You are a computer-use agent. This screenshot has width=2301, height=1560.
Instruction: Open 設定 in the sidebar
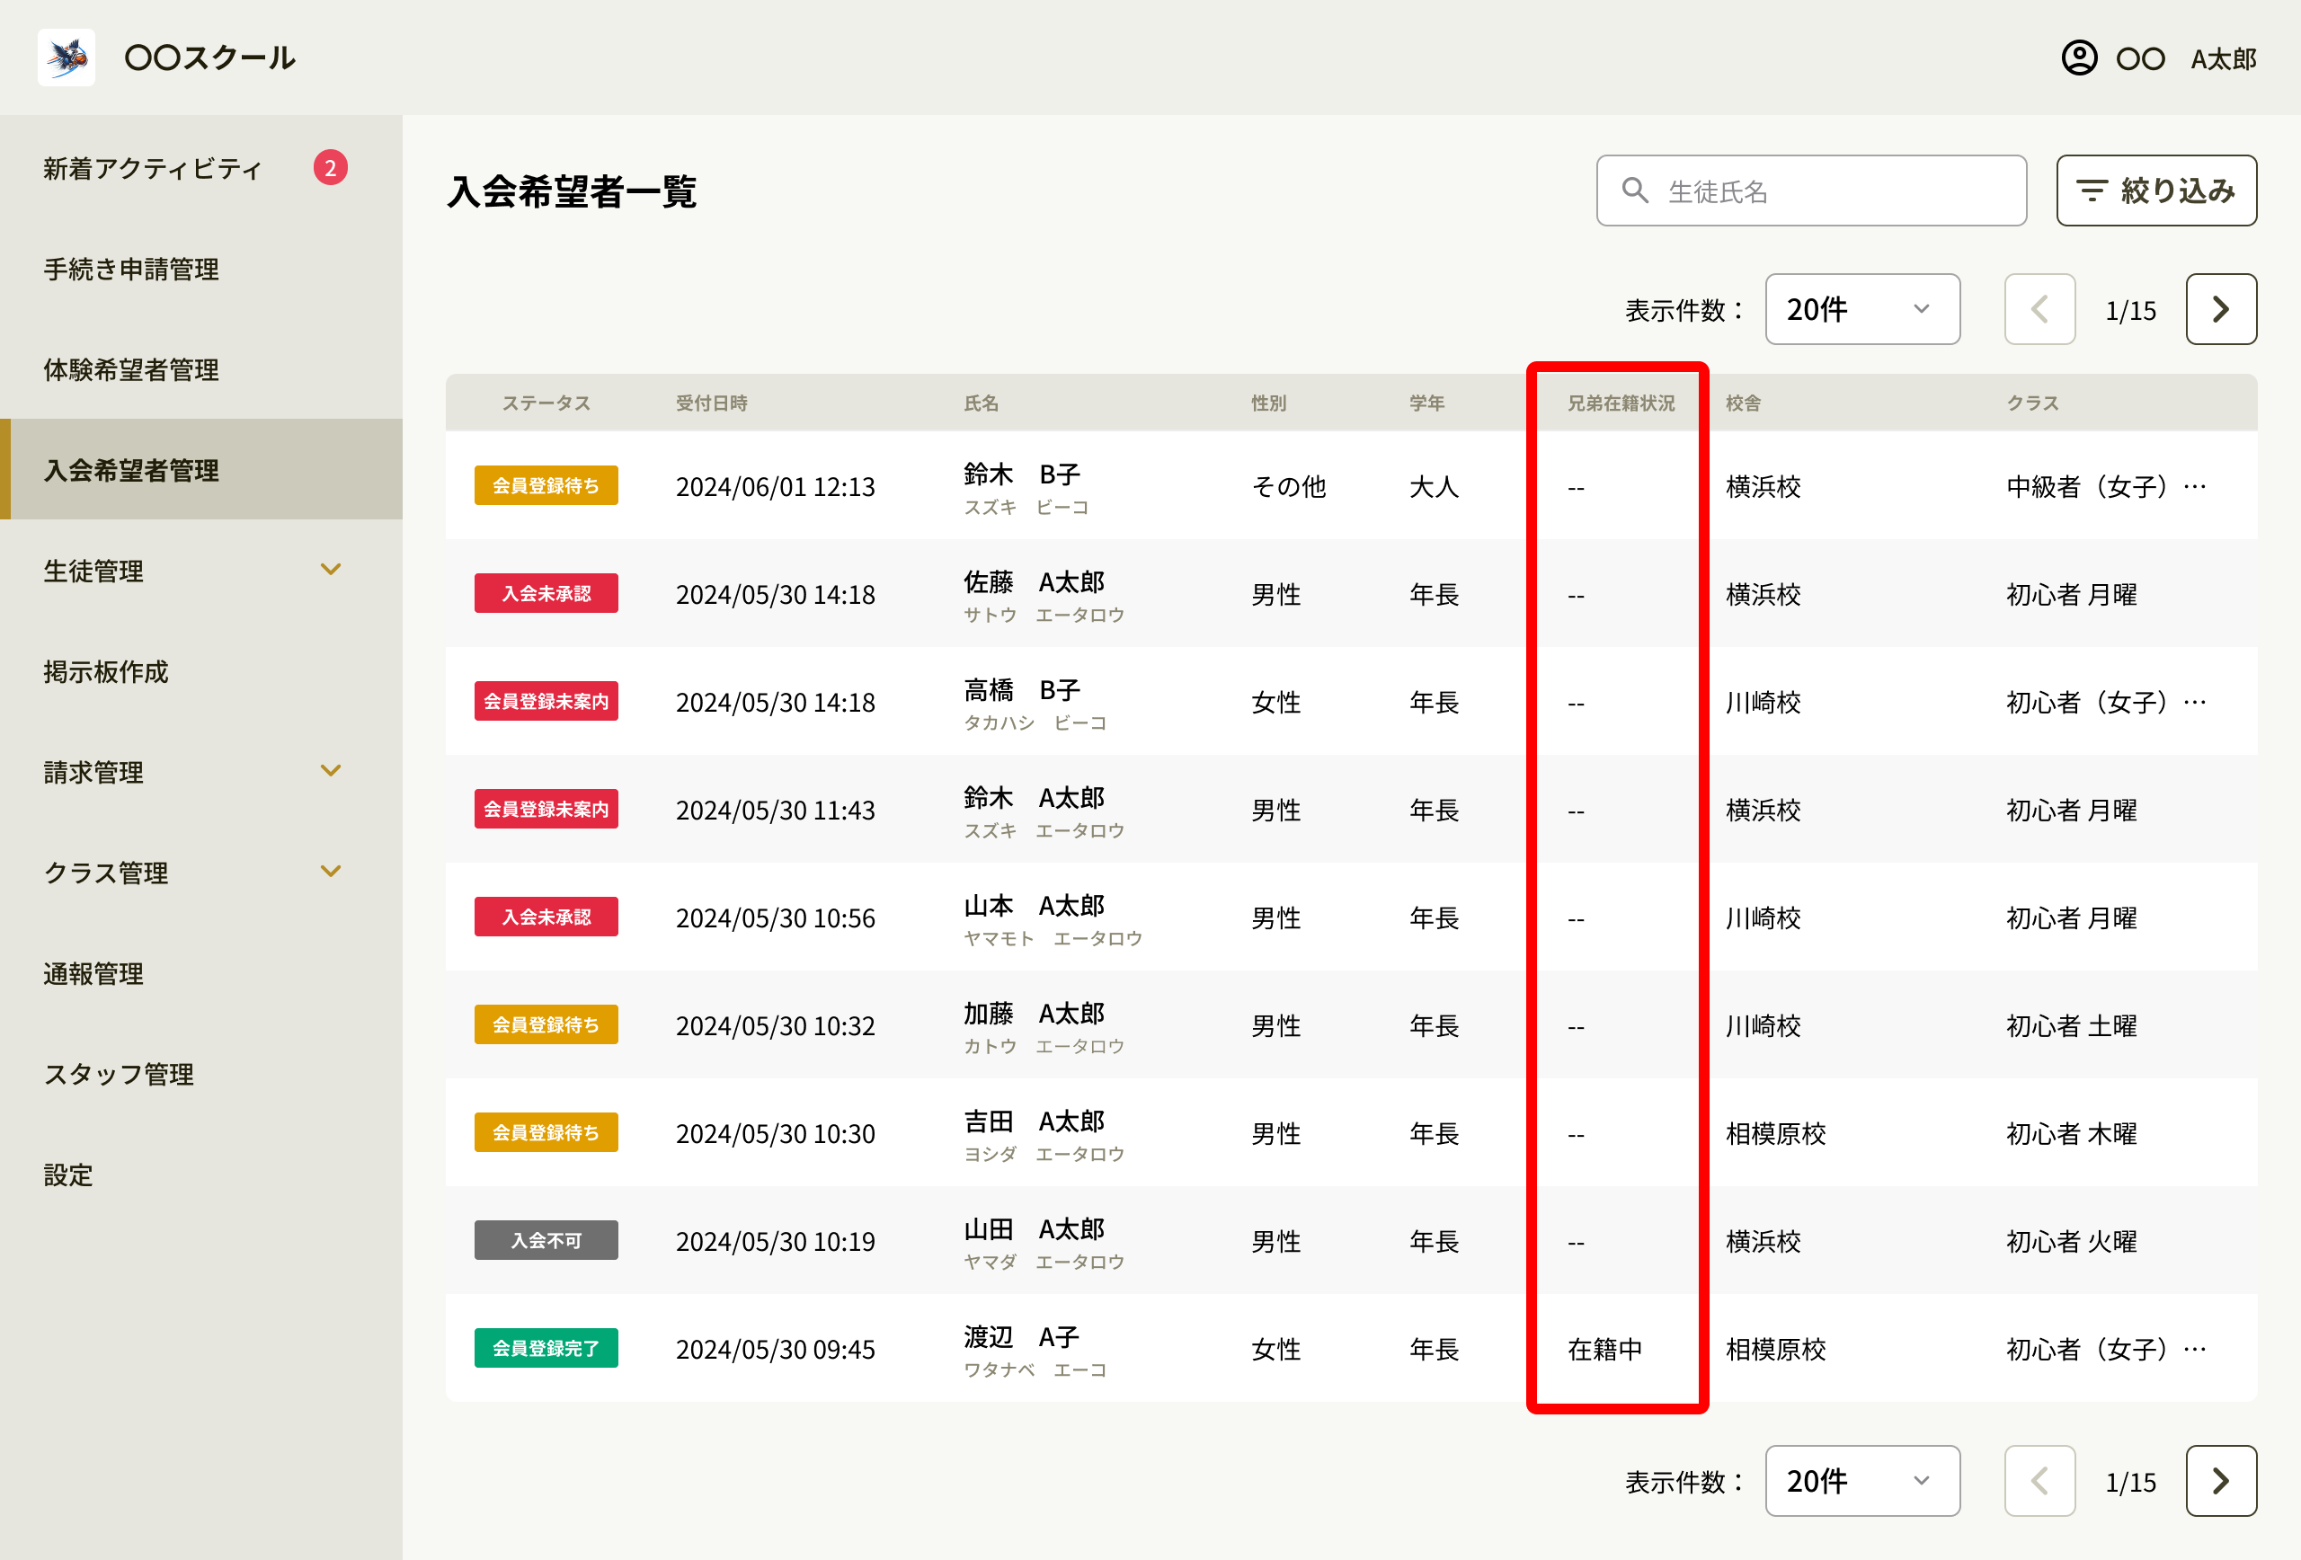click(x=201, y=1174)
